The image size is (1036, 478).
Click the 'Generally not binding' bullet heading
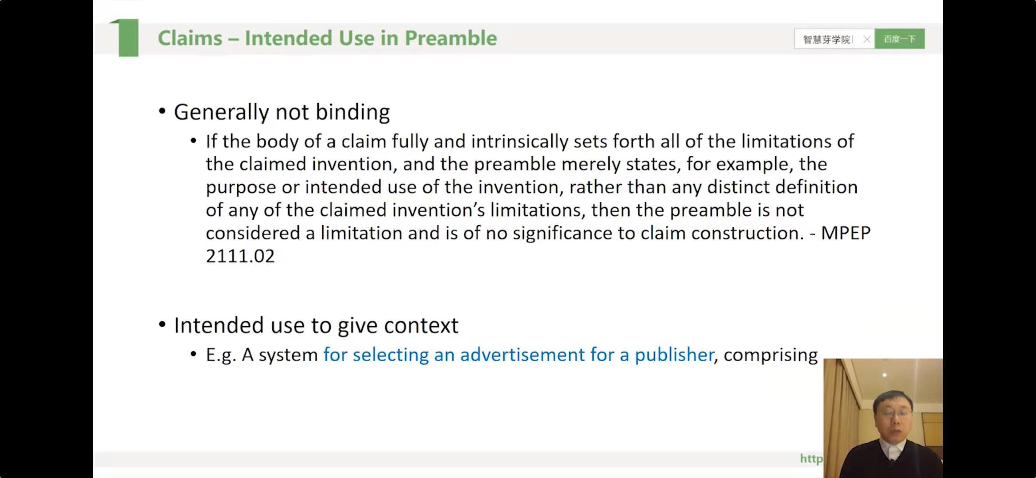pyautogui.click(x=282, y=112)
